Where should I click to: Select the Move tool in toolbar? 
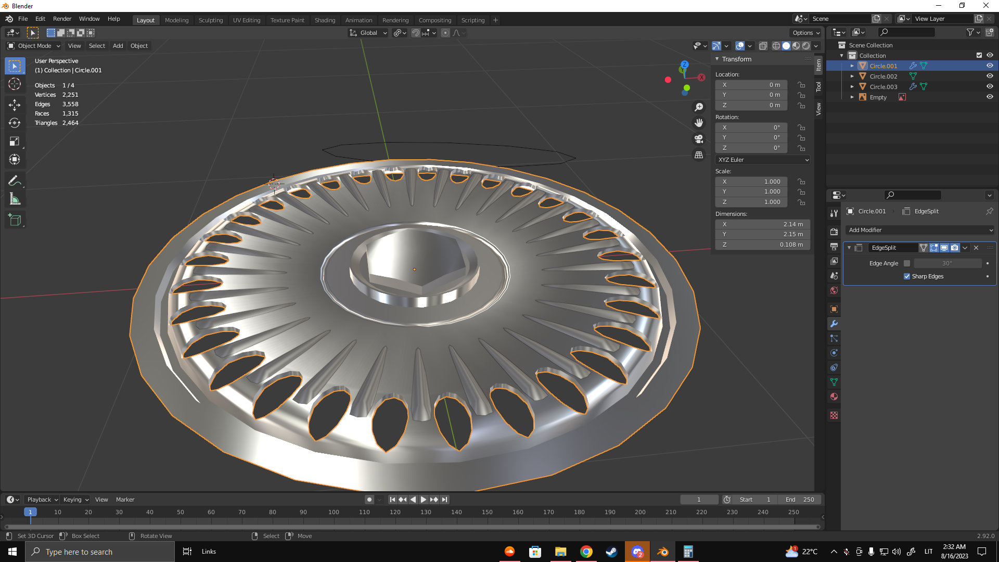pyautogui.click(x=15, y=105)
